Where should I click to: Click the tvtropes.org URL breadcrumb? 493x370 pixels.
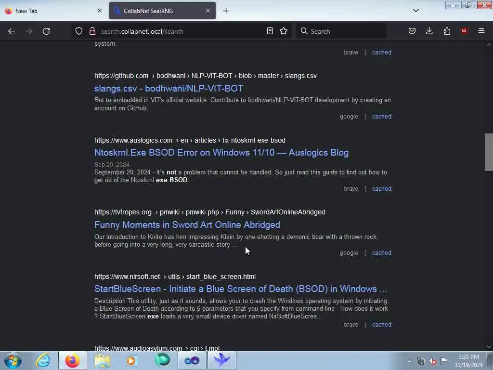pyautogui.click(x=210, y=212)
